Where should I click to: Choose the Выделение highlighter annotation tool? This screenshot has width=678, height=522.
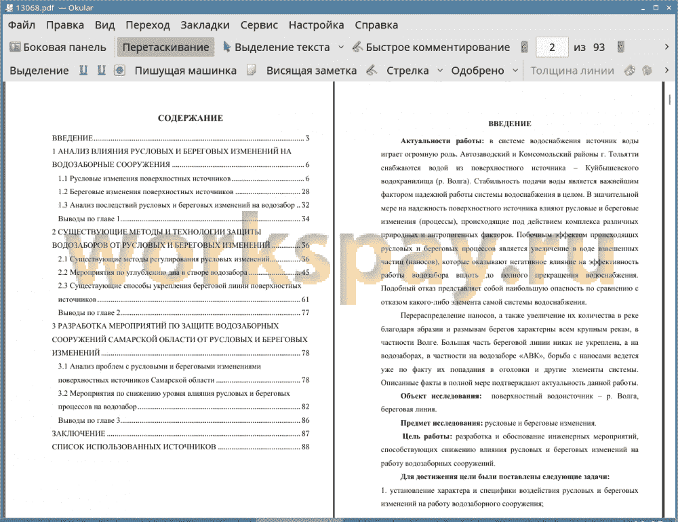click(x=39, y=71)
